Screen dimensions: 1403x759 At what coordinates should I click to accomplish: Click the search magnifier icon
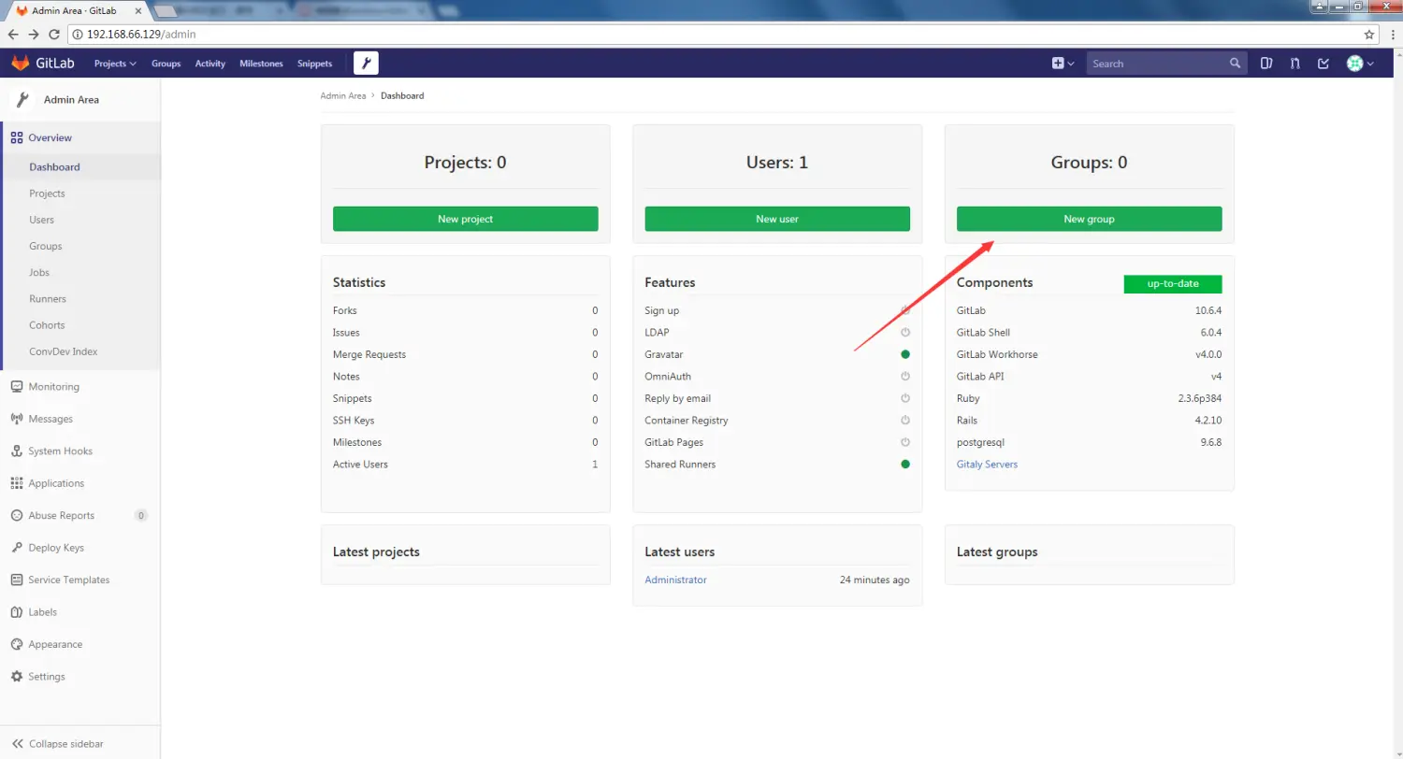(1236, 64)
